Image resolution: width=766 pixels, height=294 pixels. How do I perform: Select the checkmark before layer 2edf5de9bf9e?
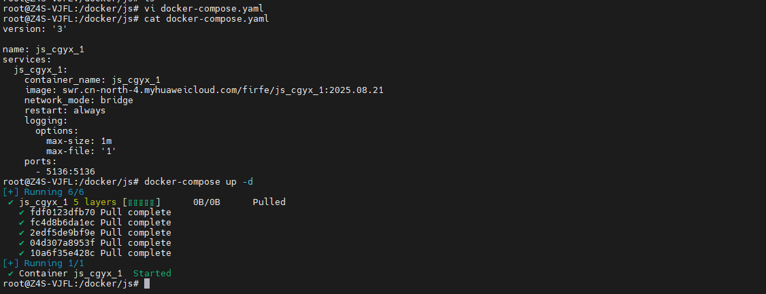[22, 233]
